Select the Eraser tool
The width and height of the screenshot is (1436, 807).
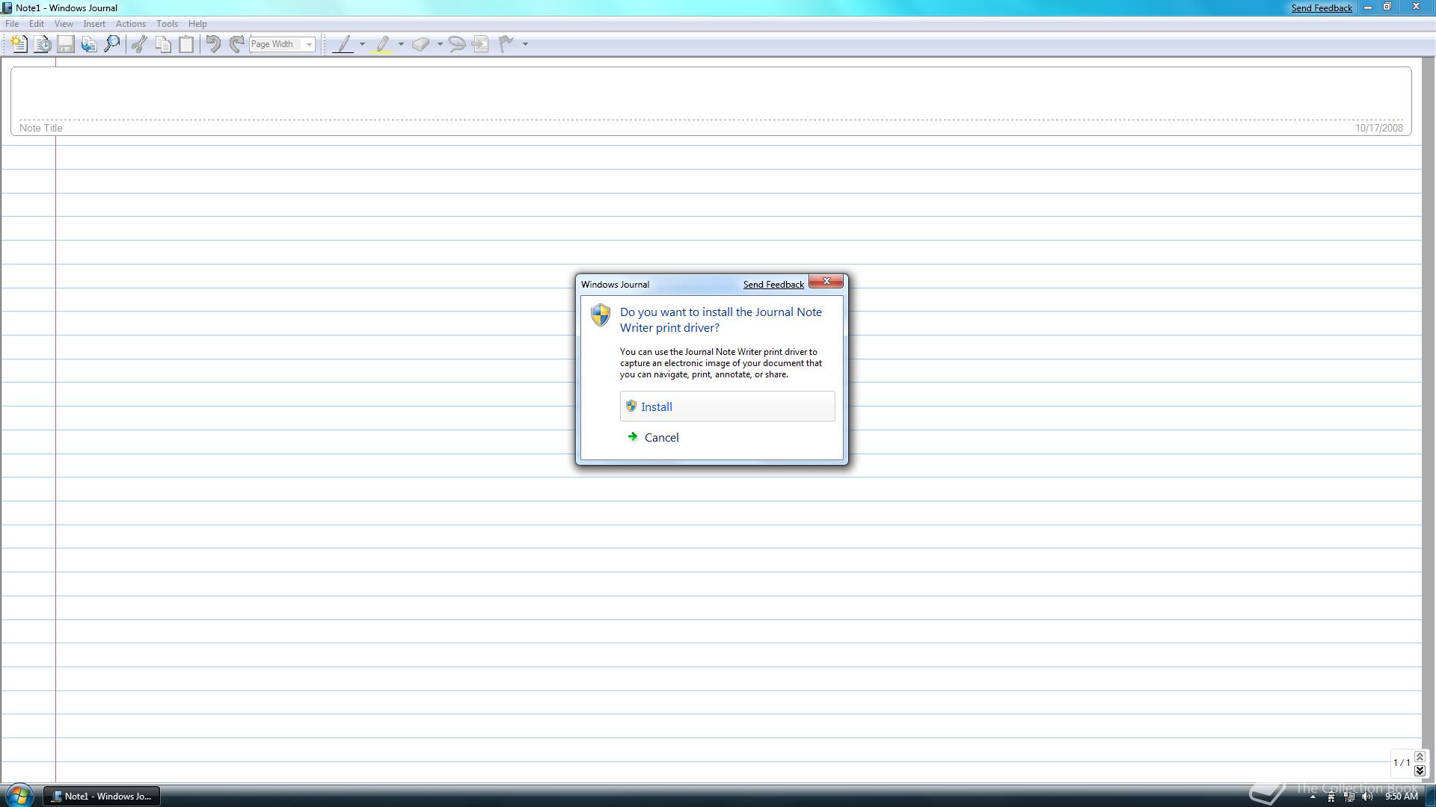point(420,44)
